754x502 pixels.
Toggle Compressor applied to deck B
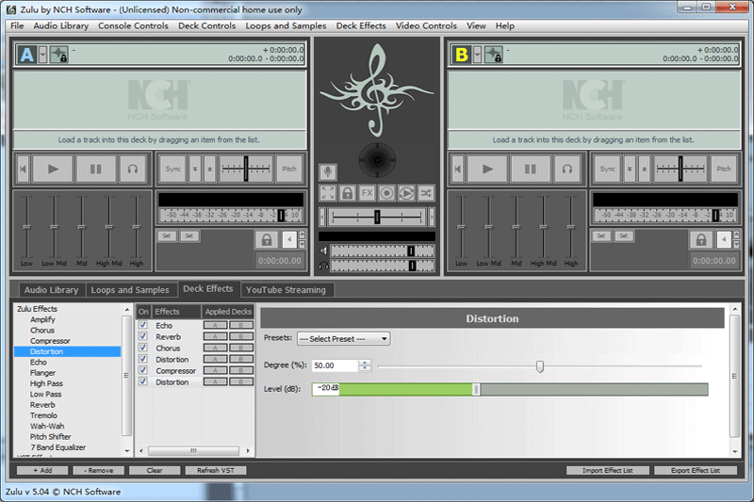click(x=241, y=371)
